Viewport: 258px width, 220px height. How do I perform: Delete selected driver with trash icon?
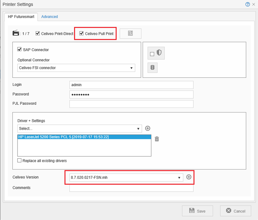coord(157,139)
